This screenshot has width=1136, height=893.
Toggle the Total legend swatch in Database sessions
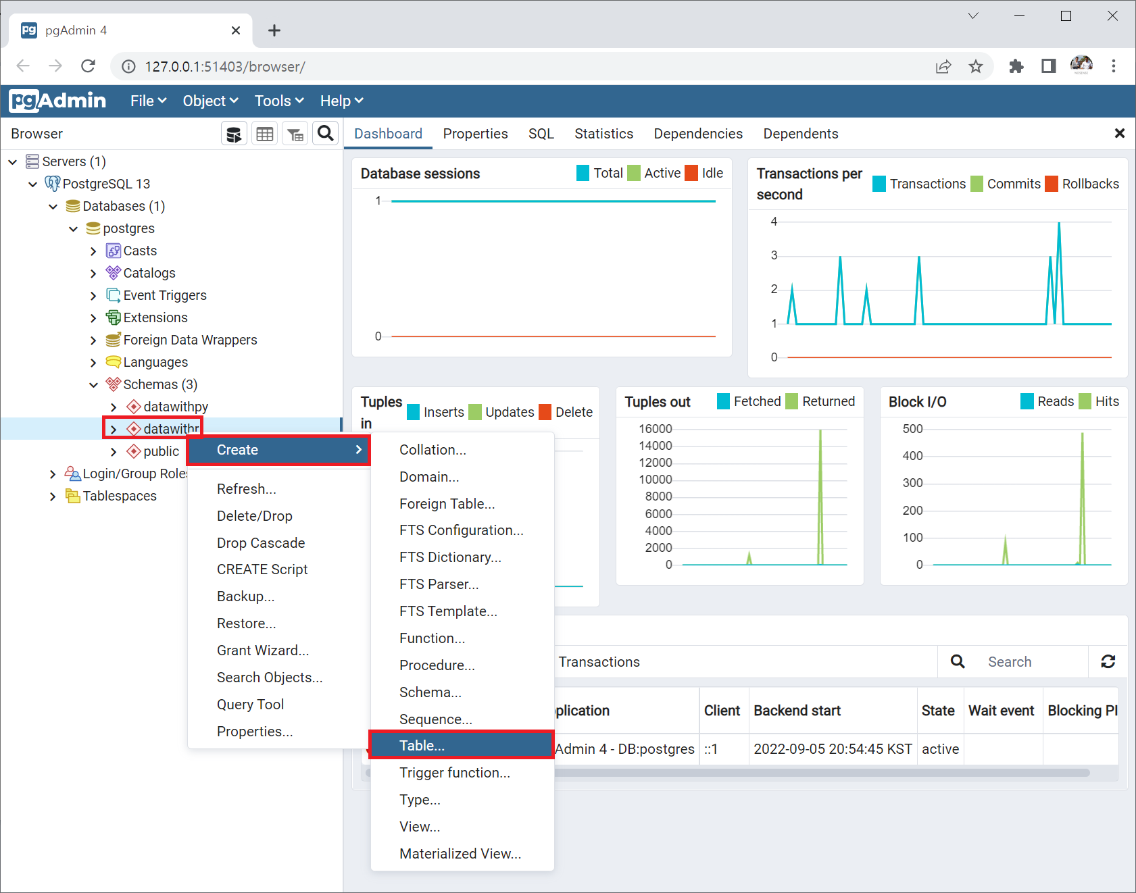[583, 173]
